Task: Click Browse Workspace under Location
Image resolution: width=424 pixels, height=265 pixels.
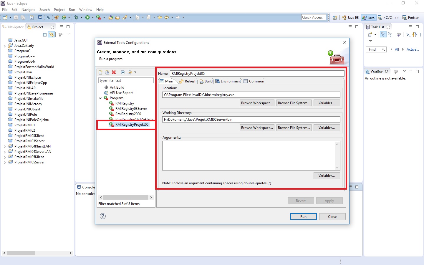Action: click(257, 103)
